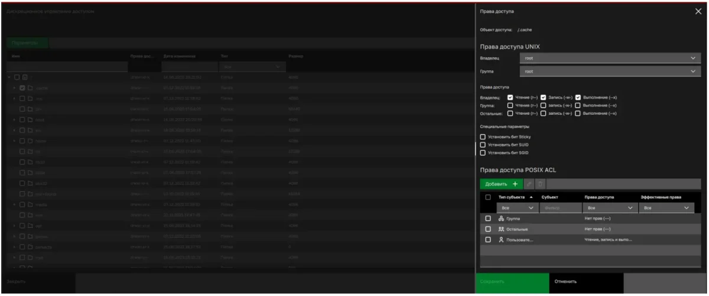Enable Выполнение (--x) for Остальные
The height and width of the screenshot is (296, 709).
tap(577, 113)
